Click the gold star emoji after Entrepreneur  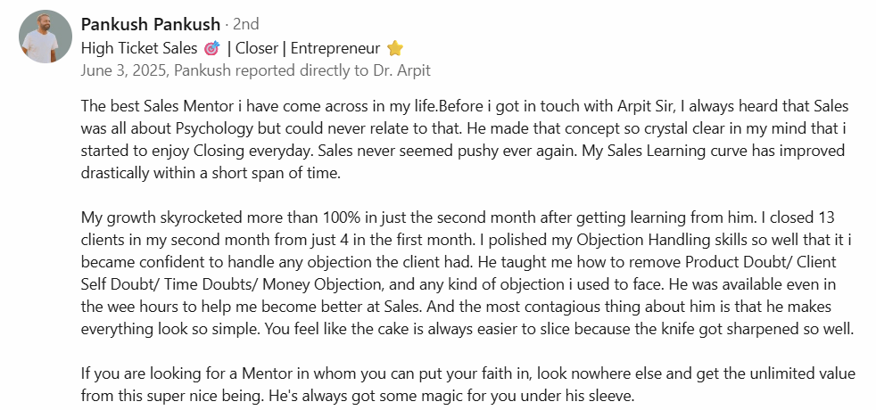click(395, 48)
